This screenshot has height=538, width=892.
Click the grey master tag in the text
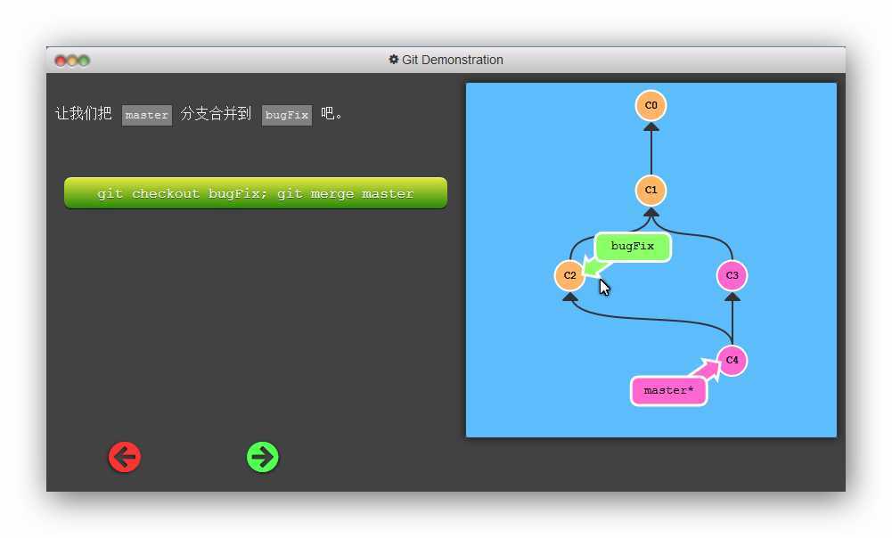[x=147, y=115]
